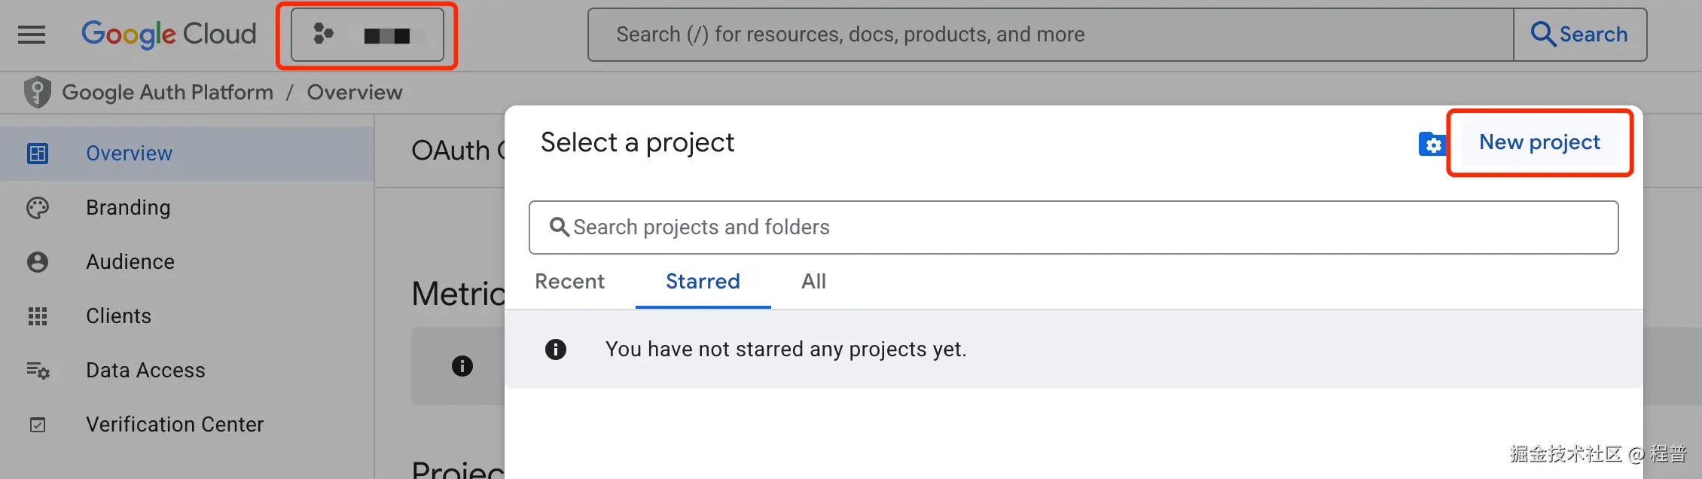Select the Overview dashboard icon in sidebar
Viewport: 1702px width, 479px height.
pyautogui.click(x=37, y=153)
